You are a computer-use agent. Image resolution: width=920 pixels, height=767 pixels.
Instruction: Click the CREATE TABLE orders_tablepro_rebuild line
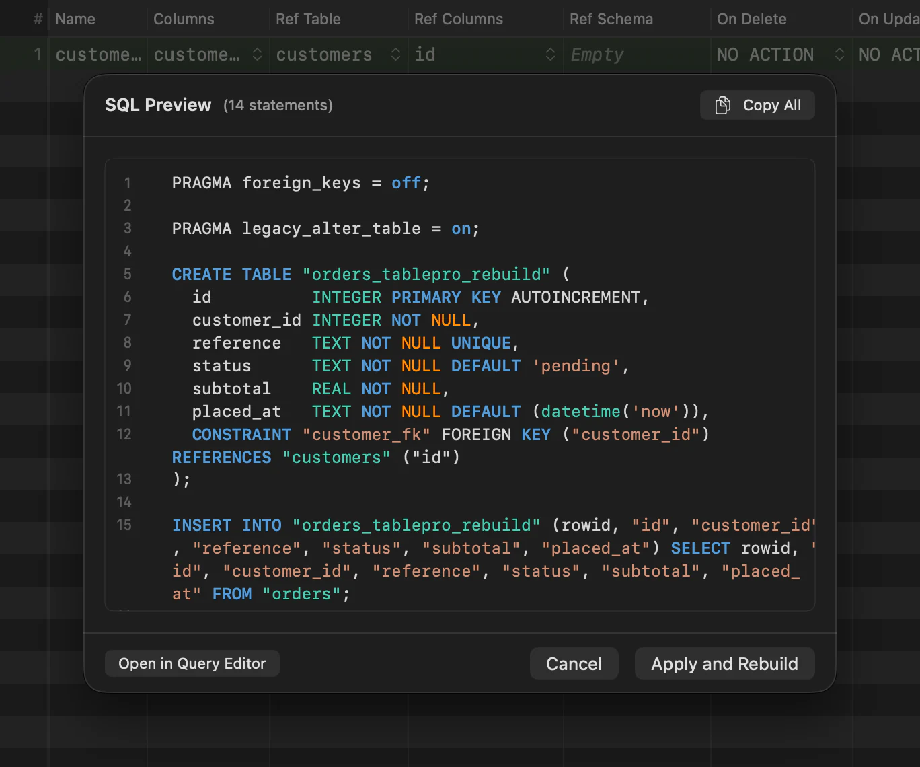[x=371, y=275]
